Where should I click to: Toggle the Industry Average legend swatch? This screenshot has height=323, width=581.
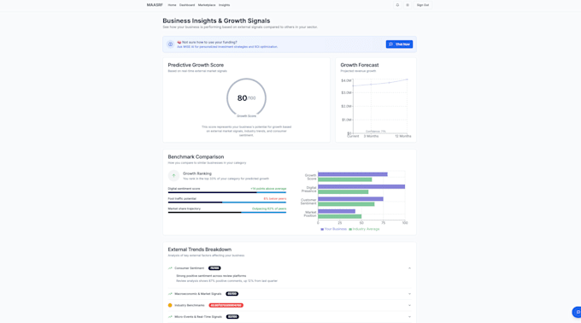(350, 229)
